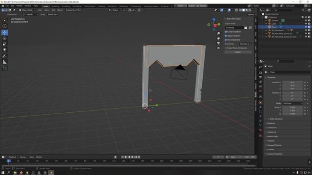Select the Add Cube tool
This screenshot has height=175, width=312.
tap(4, 69)
